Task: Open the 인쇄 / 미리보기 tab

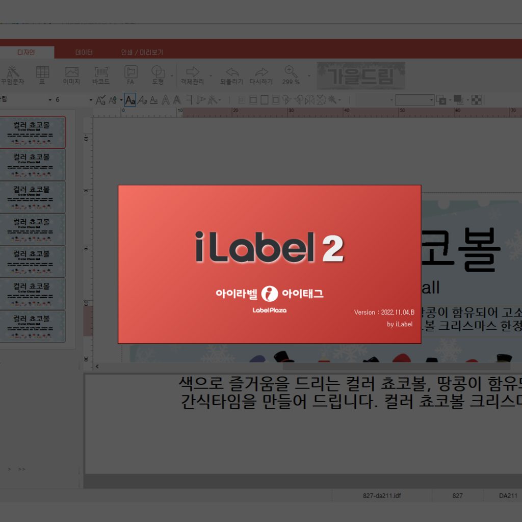Action: [142, 53]
